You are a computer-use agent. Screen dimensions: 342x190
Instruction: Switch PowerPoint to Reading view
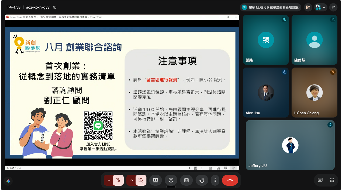[x=226, y=168]
